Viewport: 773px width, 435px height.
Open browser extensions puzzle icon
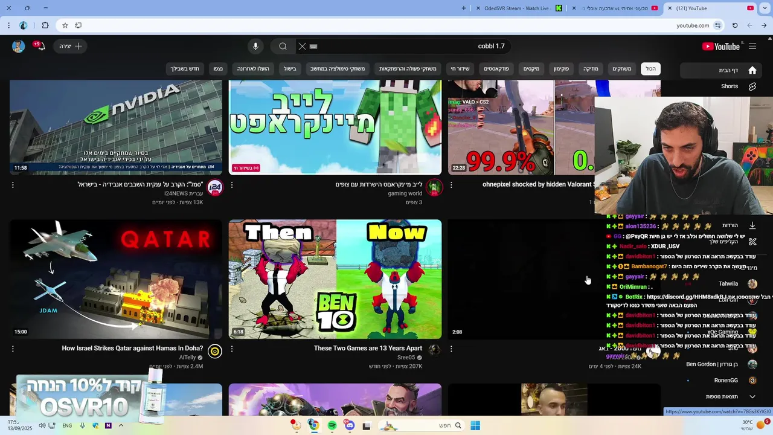click(x=45, y=25)
